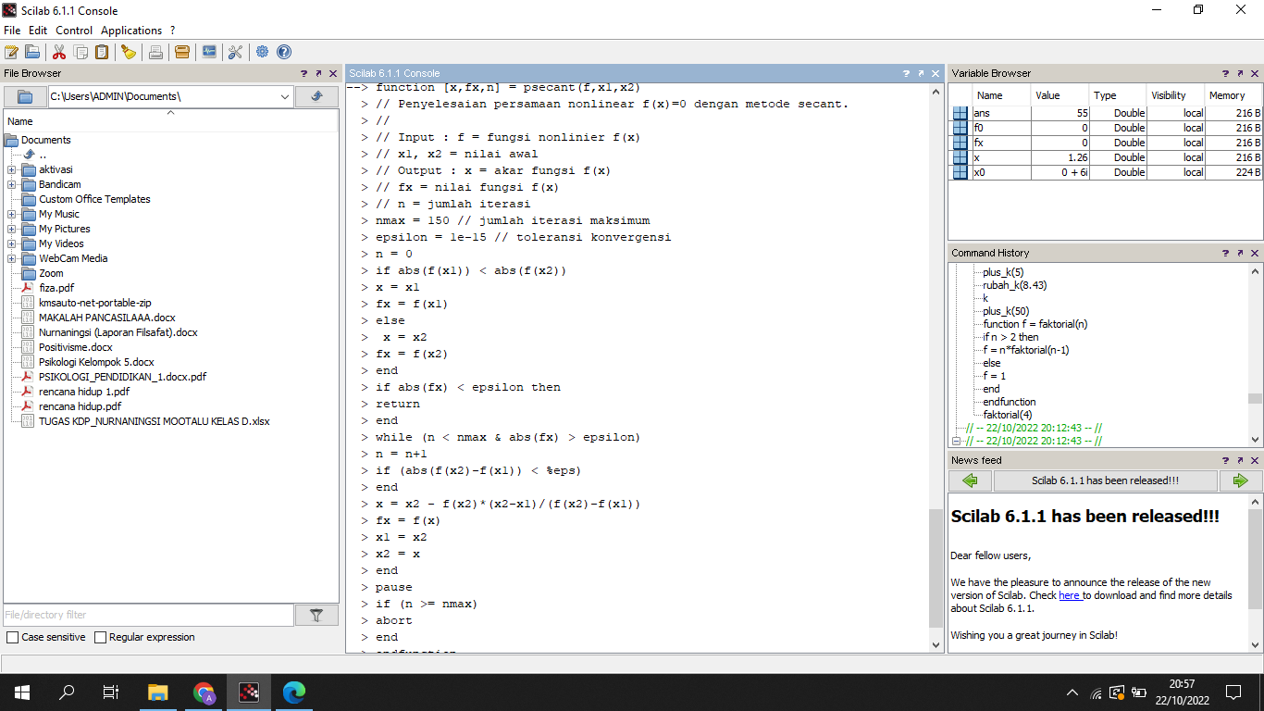Screen dimensions: 1264x711
Task: Clear the console with broom icon
Action: [x=129, y=52]
